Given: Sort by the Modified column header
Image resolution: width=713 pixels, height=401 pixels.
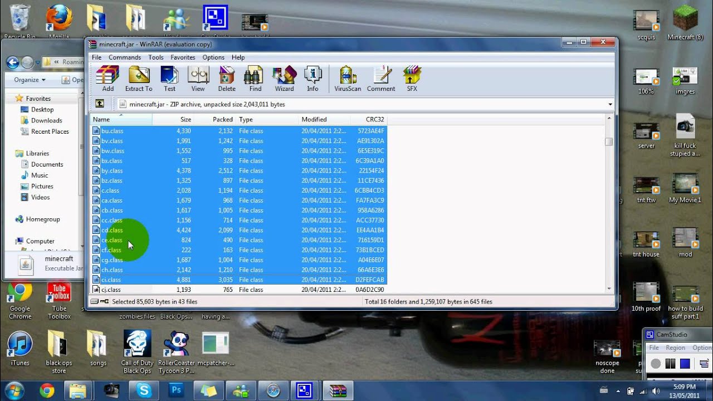Looking at the screenshot, I should pyautogui.click(x=324, y=119).
